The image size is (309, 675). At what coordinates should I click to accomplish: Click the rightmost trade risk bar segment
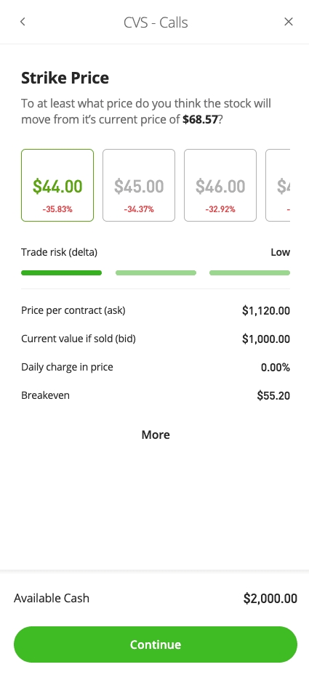point(249,272)
